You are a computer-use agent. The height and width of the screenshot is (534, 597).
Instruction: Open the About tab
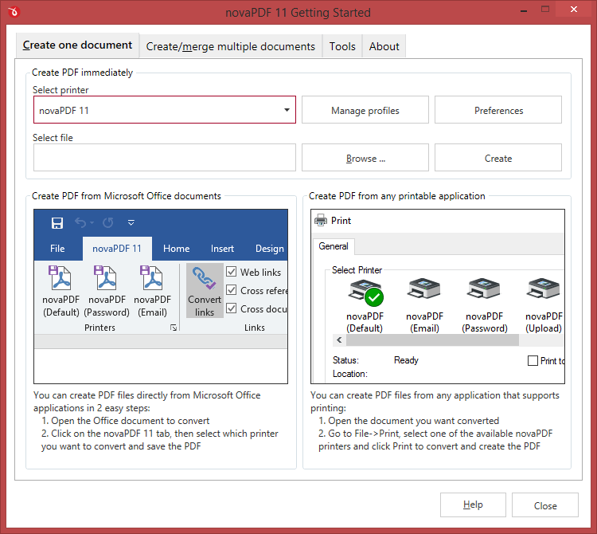point(384,46)
